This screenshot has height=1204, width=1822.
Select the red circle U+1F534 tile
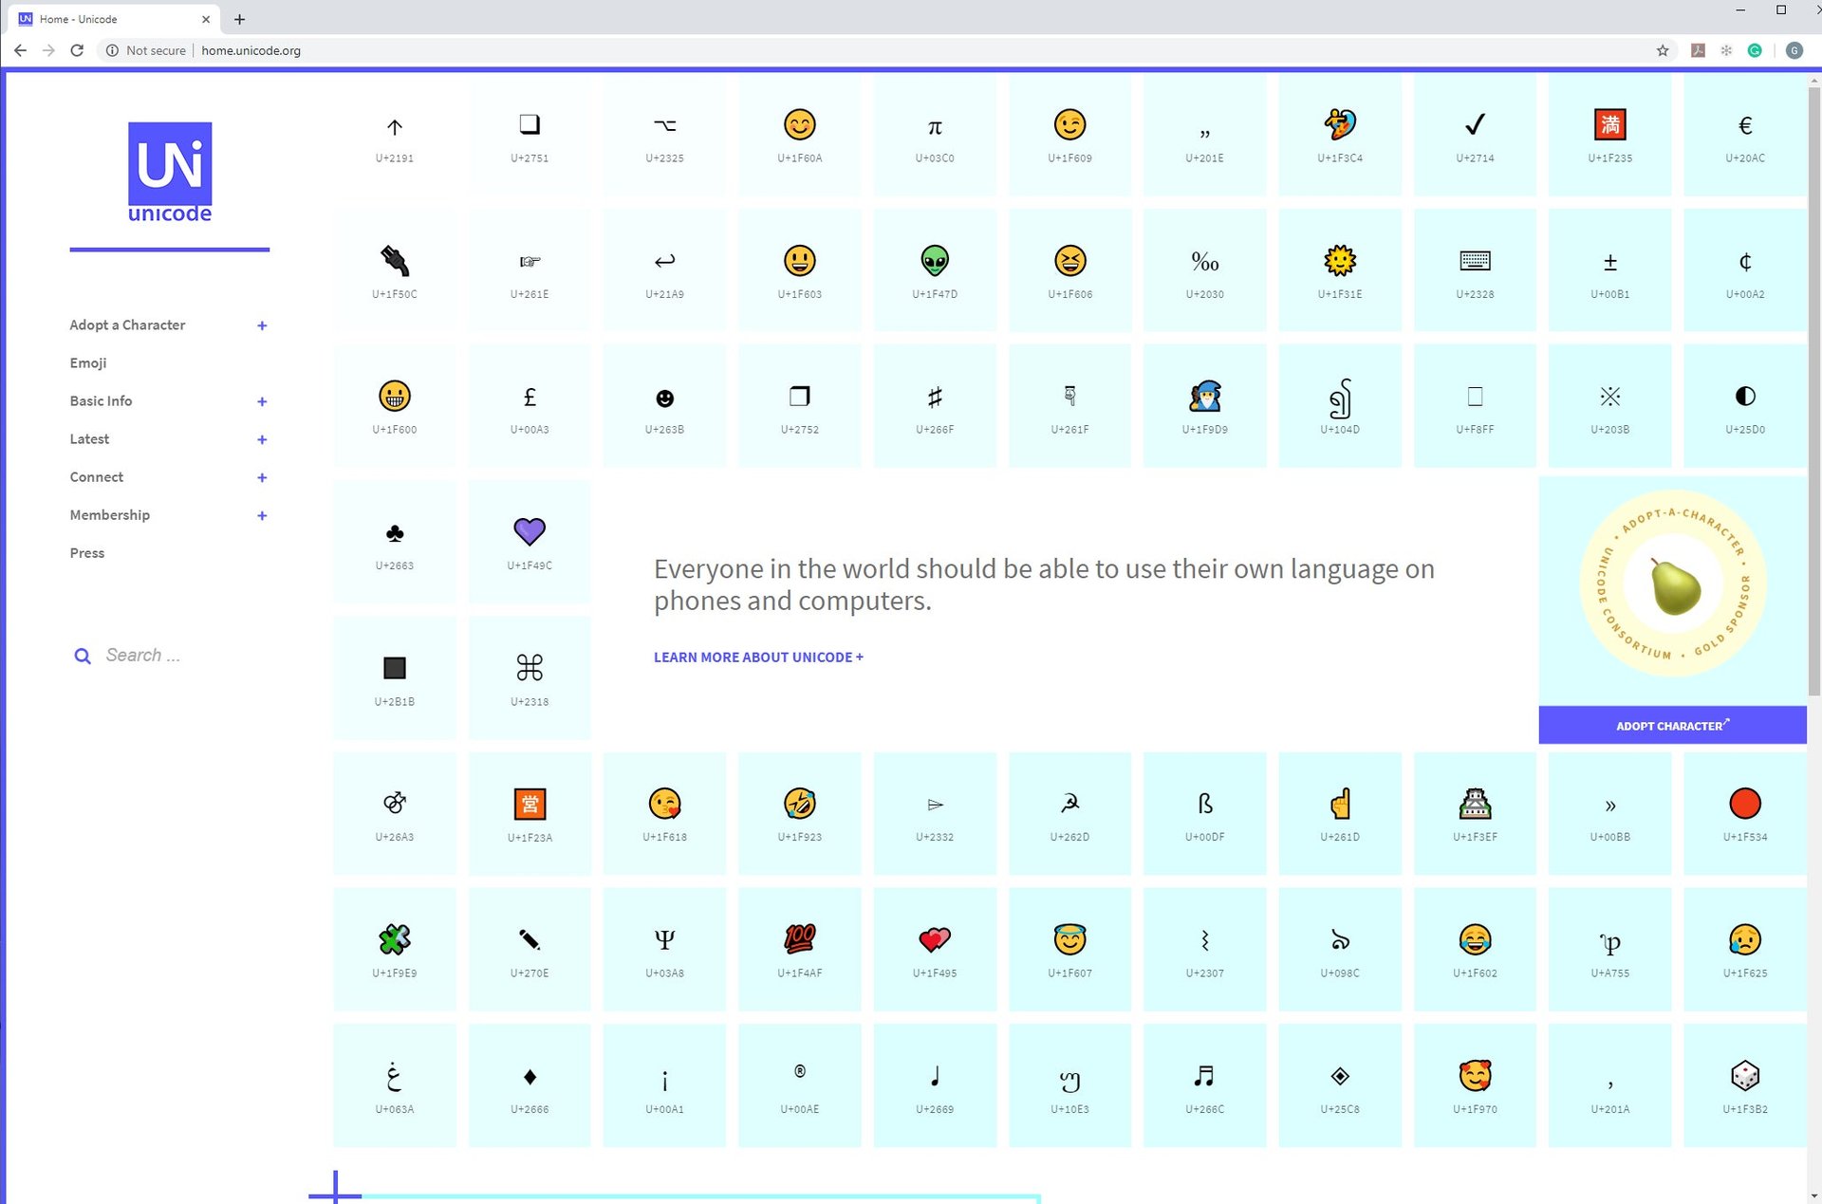(1745, 814)
